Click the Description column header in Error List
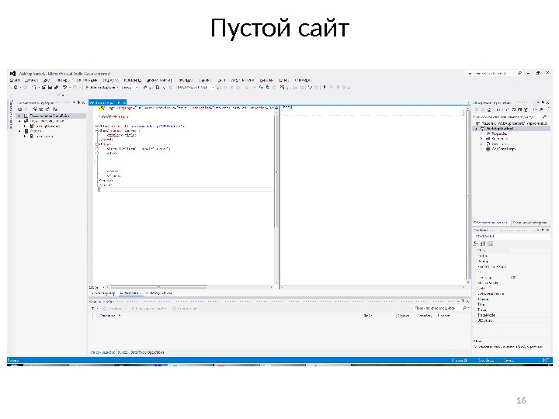 (108, 316)
